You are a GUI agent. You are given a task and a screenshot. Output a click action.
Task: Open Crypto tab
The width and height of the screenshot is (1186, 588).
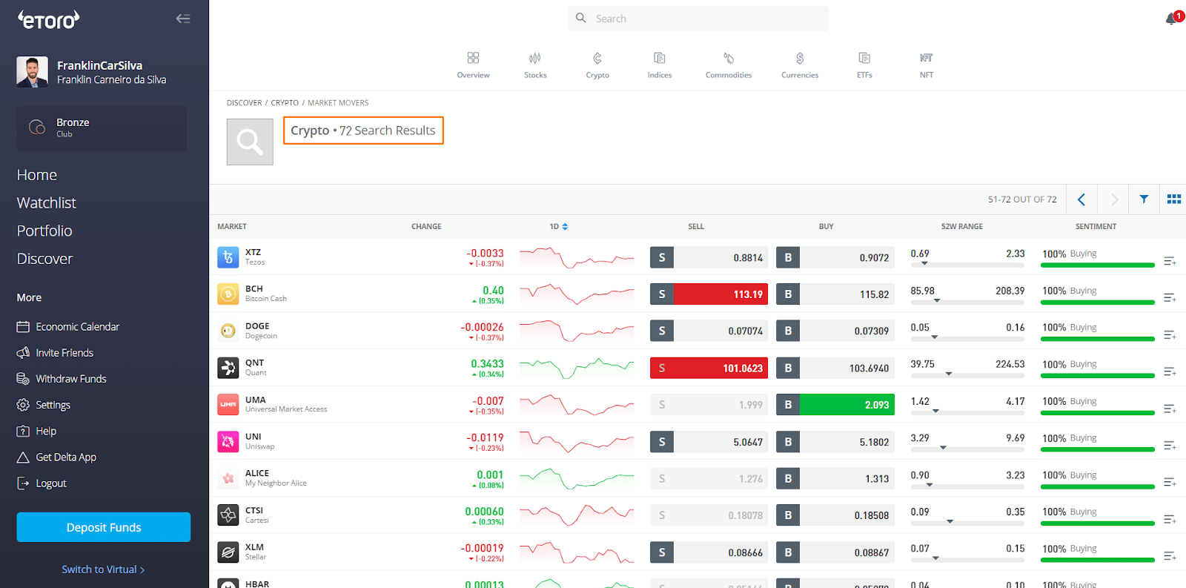[597, 65]
